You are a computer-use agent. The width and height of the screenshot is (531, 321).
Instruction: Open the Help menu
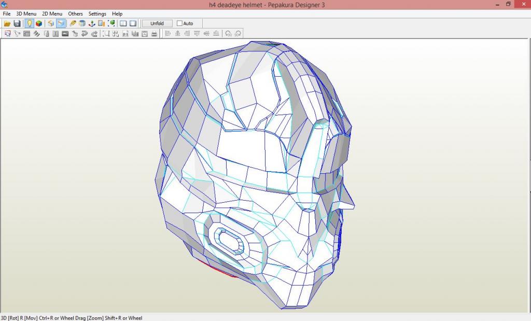pyautogui.click(x=117, y=13)
